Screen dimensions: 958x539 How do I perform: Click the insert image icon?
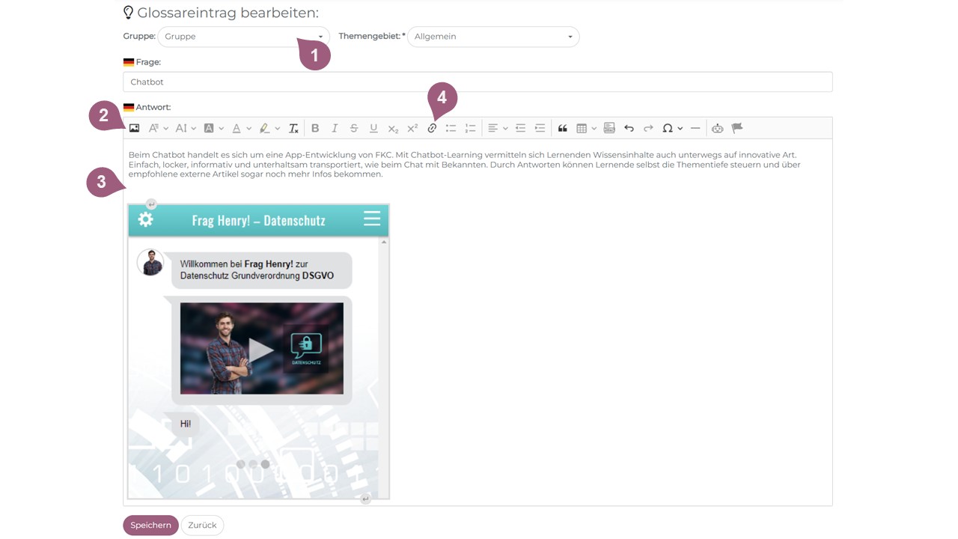[134, 128]
